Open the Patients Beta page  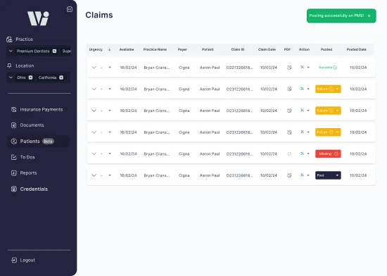pos(38,142)
